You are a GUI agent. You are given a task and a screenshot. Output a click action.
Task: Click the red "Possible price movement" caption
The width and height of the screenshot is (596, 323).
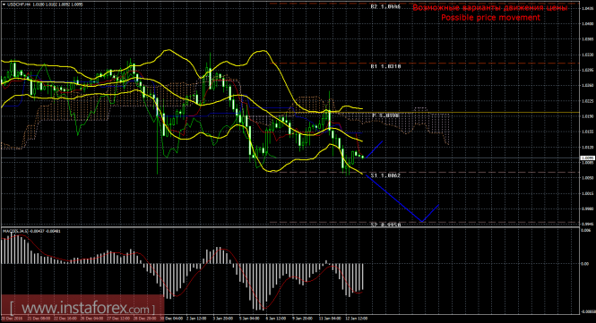(490, 18)
